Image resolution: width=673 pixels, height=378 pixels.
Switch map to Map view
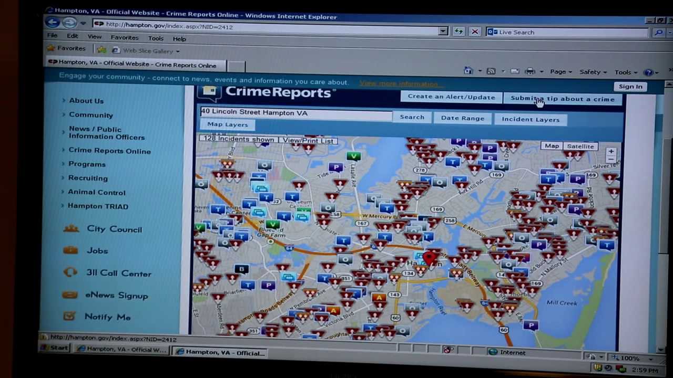(x=552, y=146)
